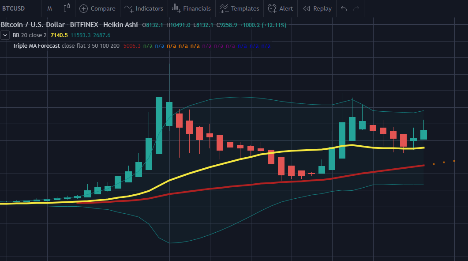Click the orange forecast dots at right
This screenshot has height=261, width=468.
[x=444, y=163]
